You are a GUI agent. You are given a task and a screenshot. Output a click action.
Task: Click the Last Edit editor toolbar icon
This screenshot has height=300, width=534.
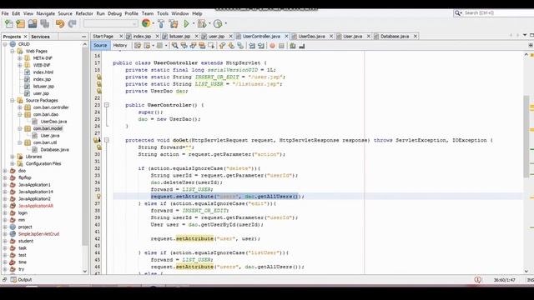[x=138, y=46]
